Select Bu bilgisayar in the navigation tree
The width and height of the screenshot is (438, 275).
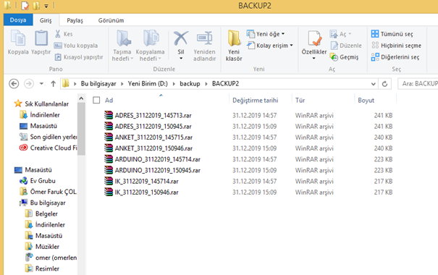coord(43,203)
